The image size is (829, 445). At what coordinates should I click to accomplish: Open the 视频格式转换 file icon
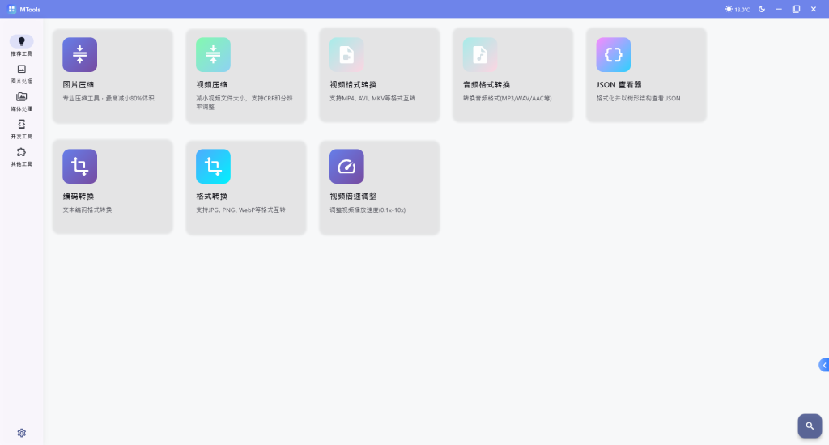pyautogui.click(x=346, y=54)
